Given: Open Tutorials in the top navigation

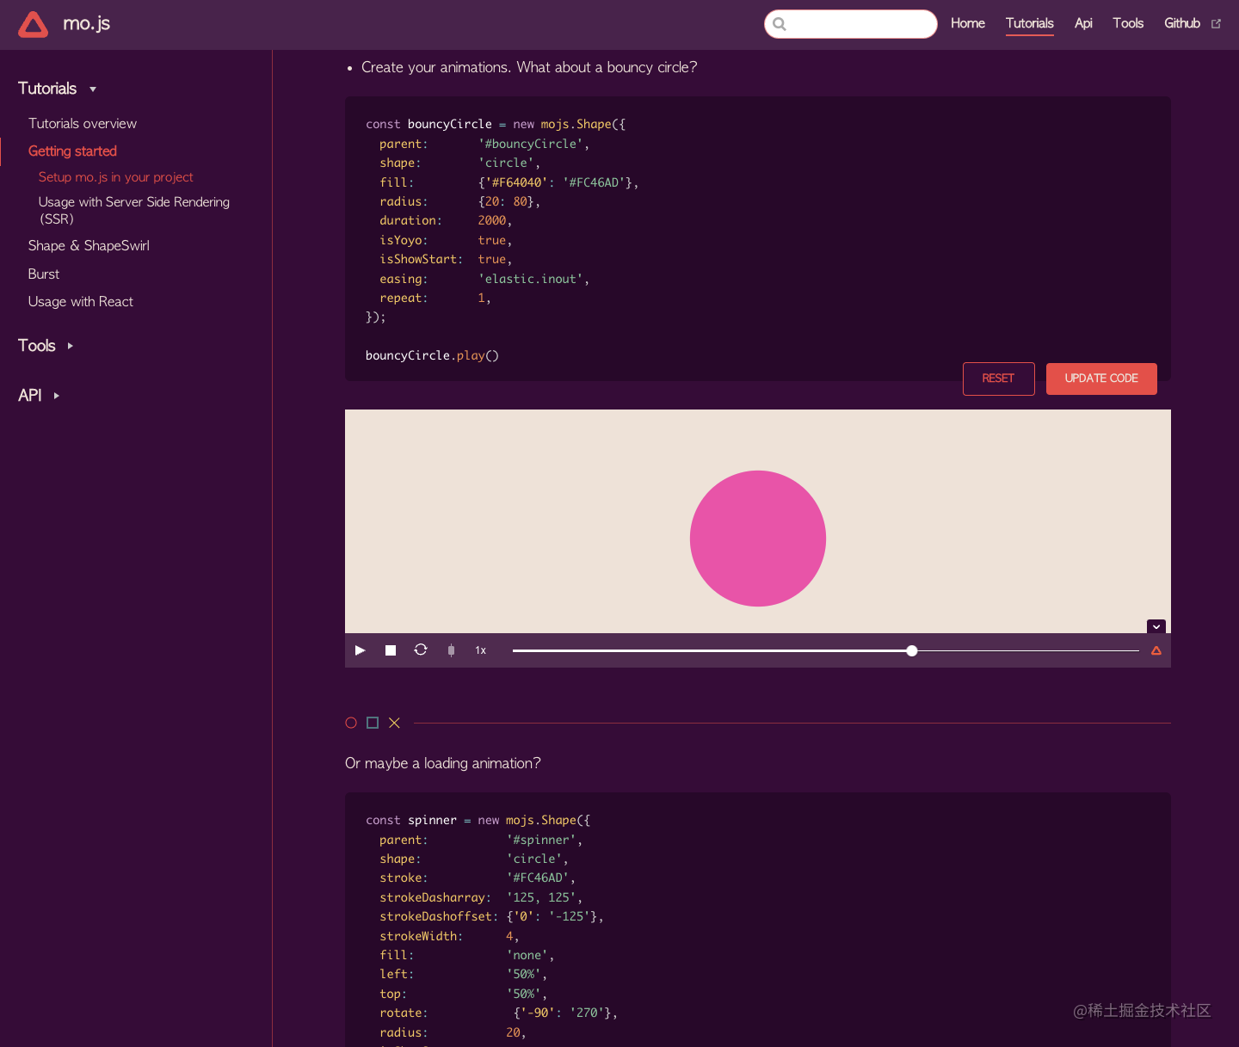Looking at the screenshot, I should pos(1030,23).
